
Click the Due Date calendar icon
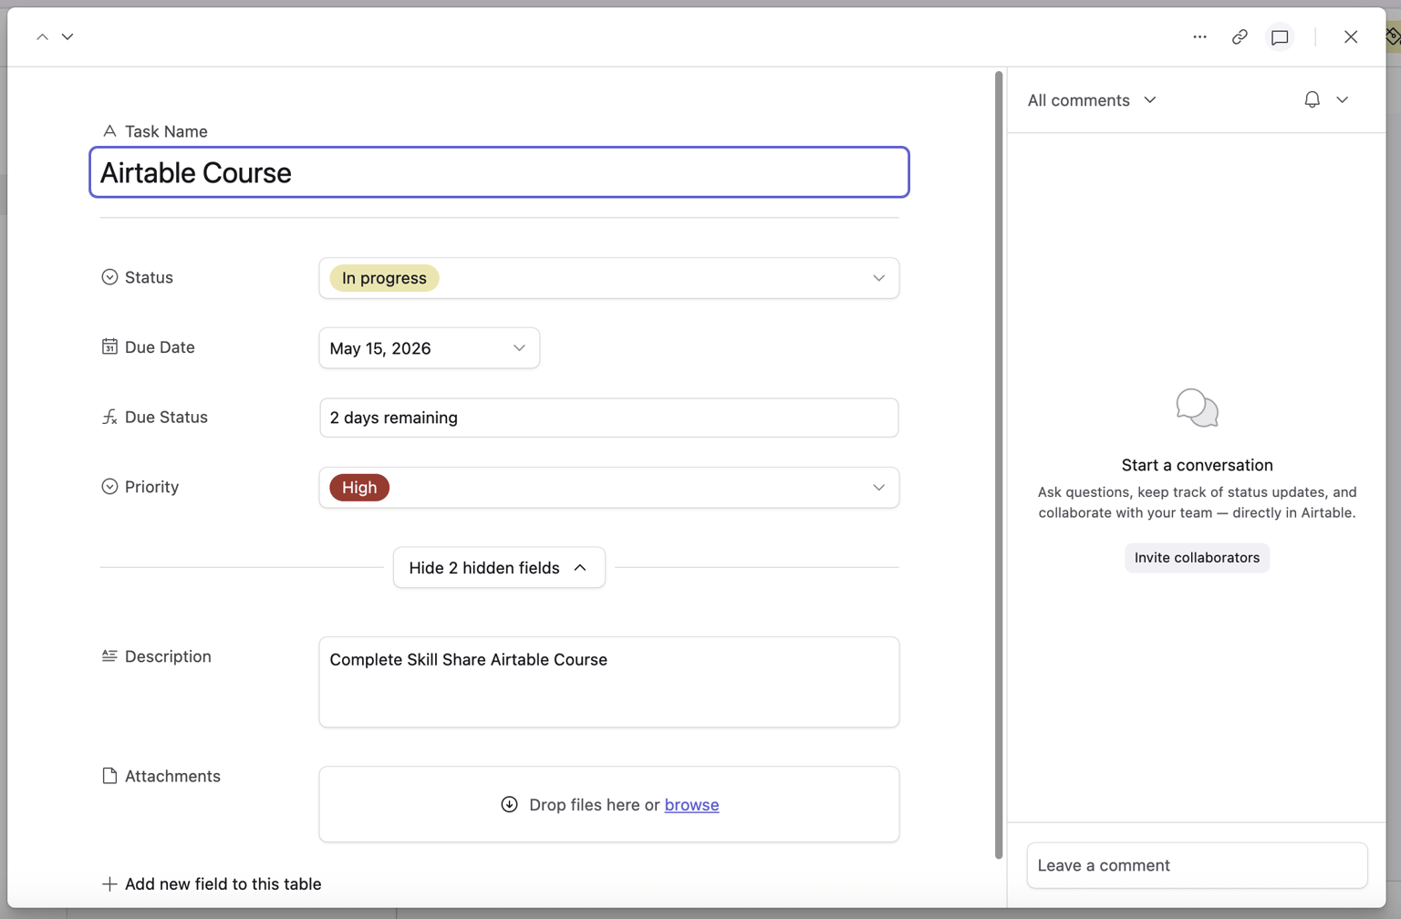pos(109,346)
